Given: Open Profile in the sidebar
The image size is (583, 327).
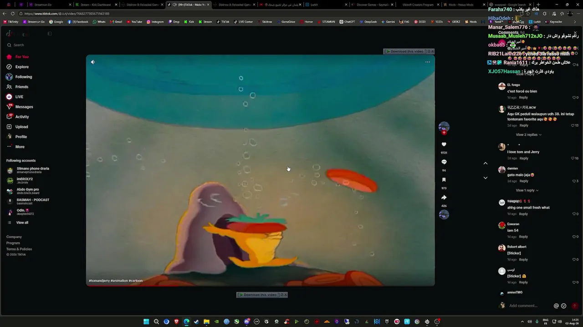Looking at the screenshot, I should 17,137.
